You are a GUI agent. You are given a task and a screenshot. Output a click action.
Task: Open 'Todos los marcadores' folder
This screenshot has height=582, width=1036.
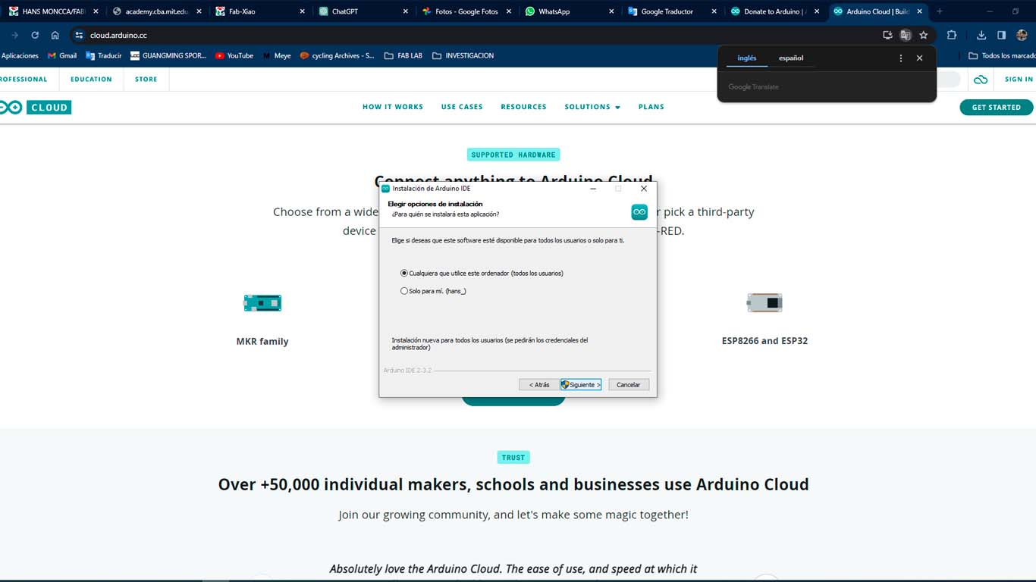[1001, 55]
